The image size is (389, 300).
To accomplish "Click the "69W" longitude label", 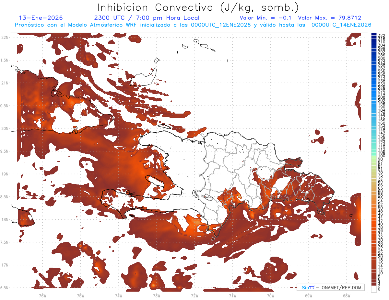I will [x=308, y=295].
